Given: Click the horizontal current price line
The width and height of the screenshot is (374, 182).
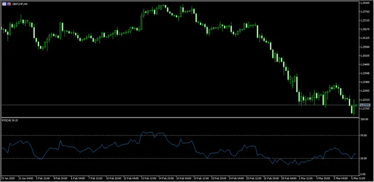Looking at the screenshot, I should [x=179, y=105].
